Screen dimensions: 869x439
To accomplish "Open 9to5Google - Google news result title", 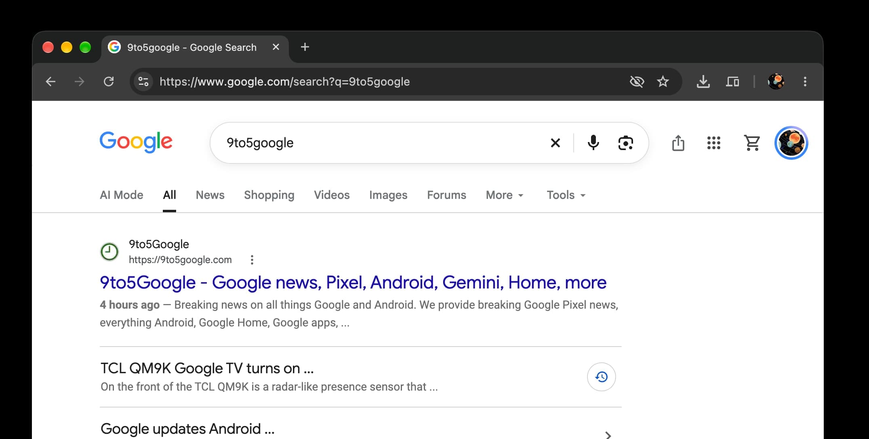I will click(x=353, y=282).
